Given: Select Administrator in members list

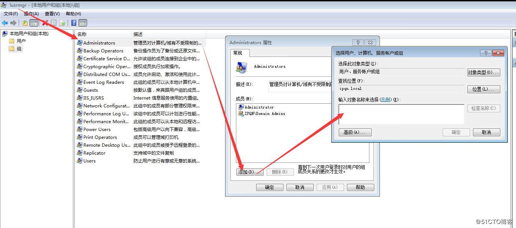Looking at the screenshot, I should (x=259, y=107).
